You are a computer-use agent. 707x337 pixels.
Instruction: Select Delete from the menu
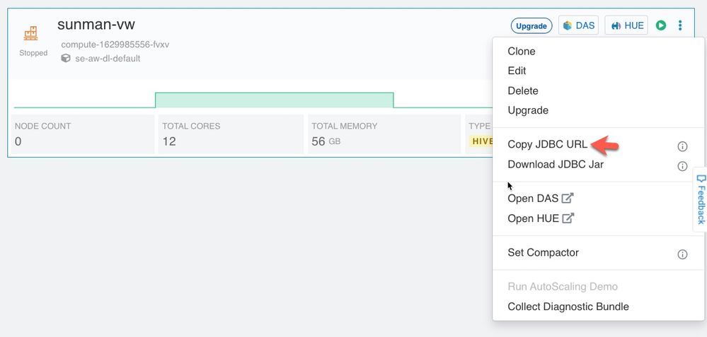point(523,90)
